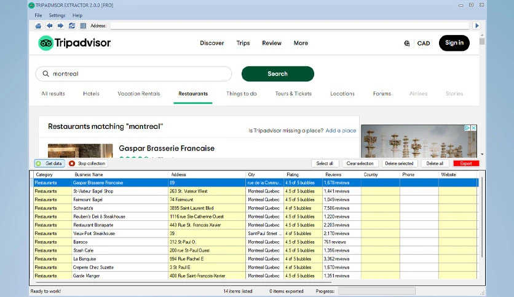
Task: Click the Sign in button
Action: pos(454,43)
